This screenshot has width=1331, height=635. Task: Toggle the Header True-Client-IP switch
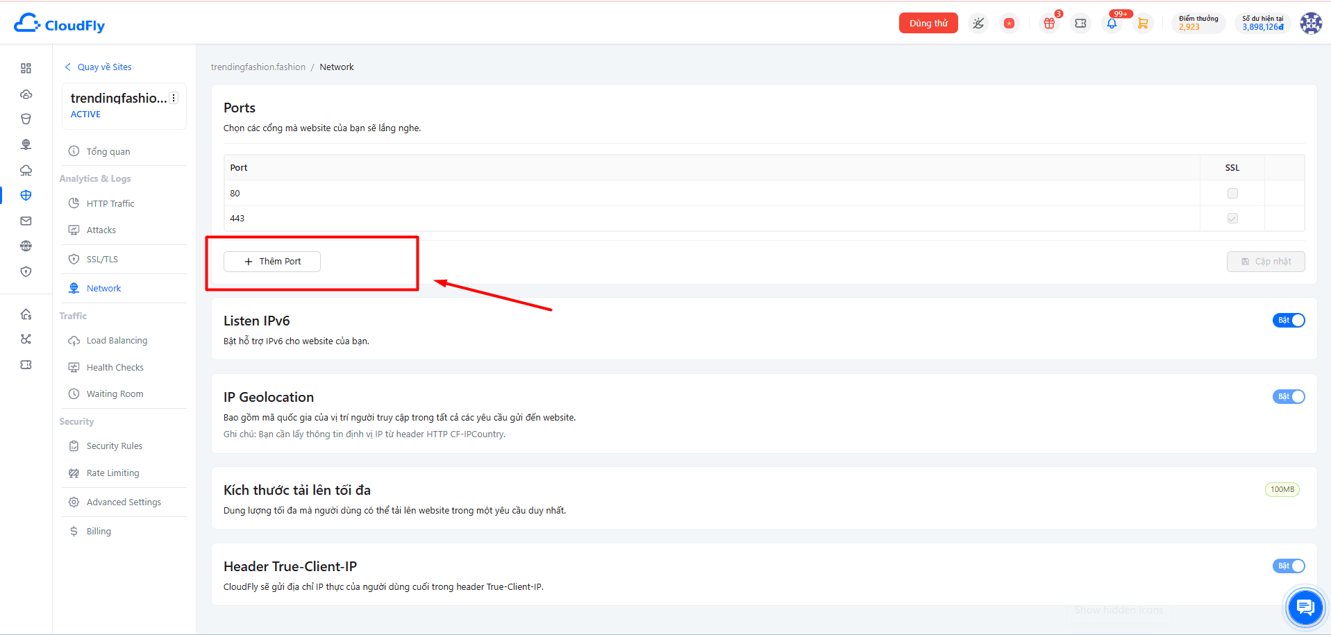point(1289,566)
